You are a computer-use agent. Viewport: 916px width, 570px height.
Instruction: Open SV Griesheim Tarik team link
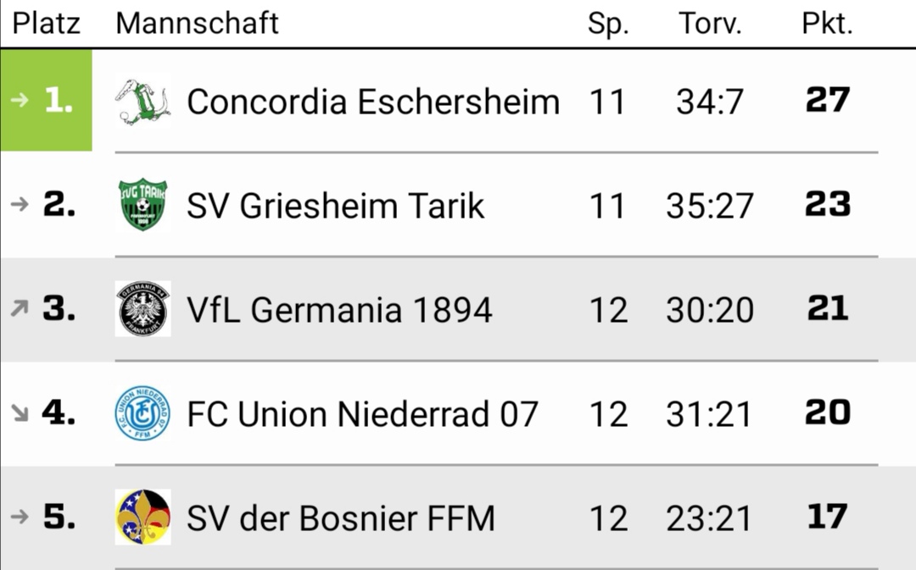point(335,205)
